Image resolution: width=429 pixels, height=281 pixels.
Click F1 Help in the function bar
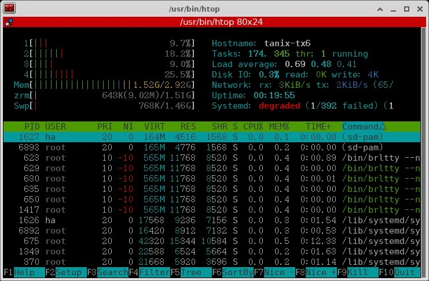[24, 272]
